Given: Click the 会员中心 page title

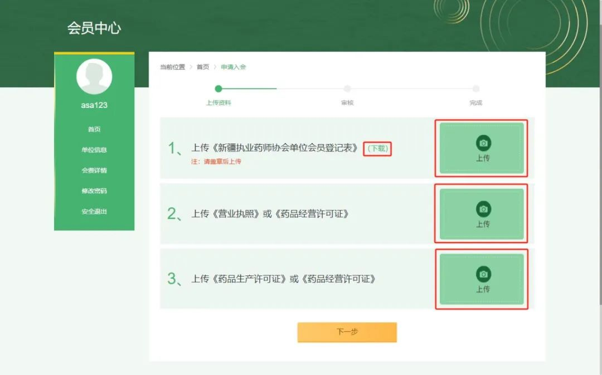Looking at the screenshot, I should coord(94,28).
